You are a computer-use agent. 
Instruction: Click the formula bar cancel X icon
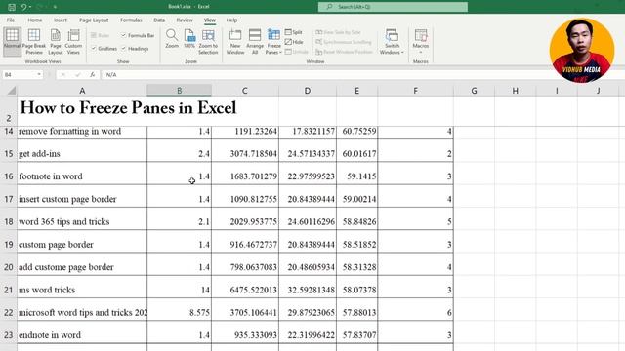tap(62, 74)
